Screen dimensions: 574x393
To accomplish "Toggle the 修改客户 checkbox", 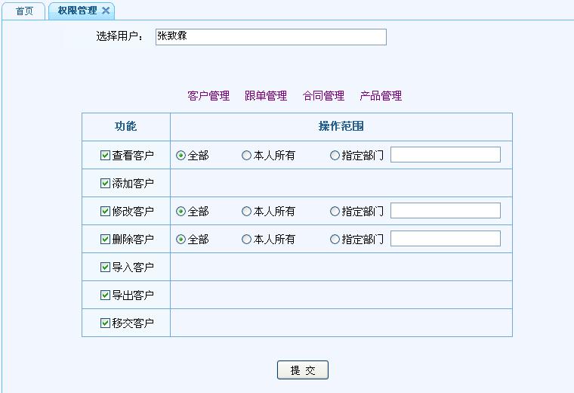I will [105, 212].
